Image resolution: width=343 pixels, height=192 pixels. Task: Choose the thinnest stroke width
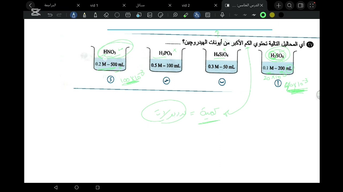click(236, 15)
